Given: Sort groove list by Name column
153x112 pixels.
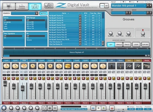Looking at the screenshot, I should pyautogui.click(x=64, y=13).
